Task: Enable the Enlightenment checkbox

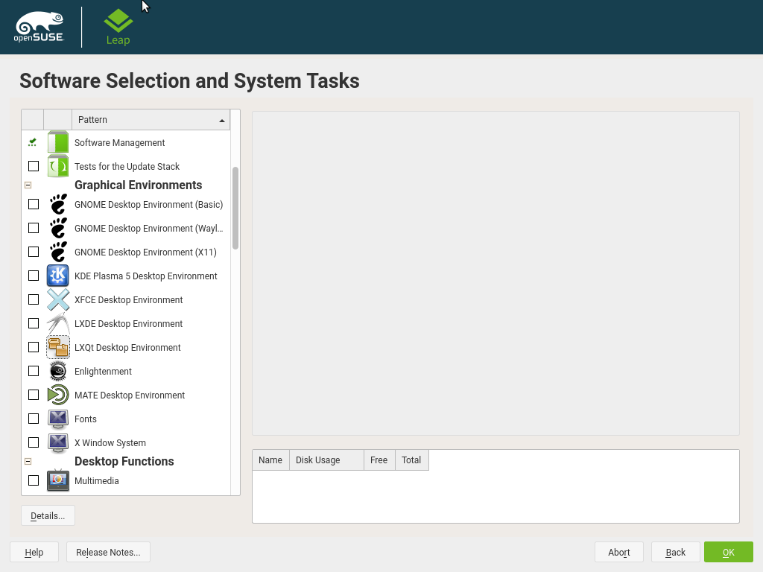Action: click(34, 371)
